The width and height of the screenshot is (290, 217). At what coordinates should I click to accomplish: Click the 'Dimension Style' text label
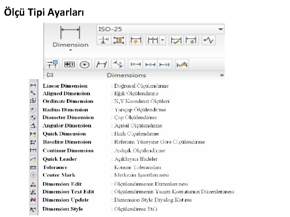pos(62,209)
